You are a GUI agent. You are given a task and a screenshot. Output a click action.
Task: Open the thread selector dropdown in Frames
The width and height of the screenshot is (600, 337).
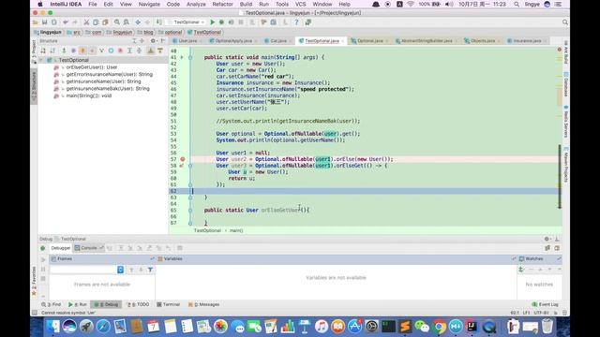tap(121, 270)
